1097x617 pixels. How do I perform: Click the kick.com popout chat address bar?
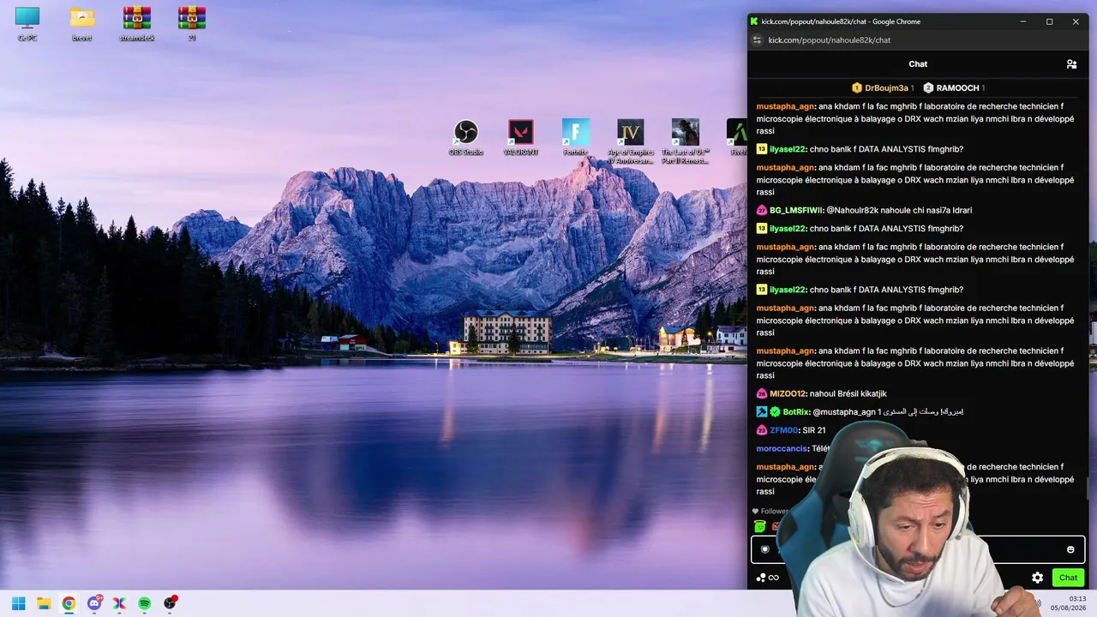click(x=829, y=40)
